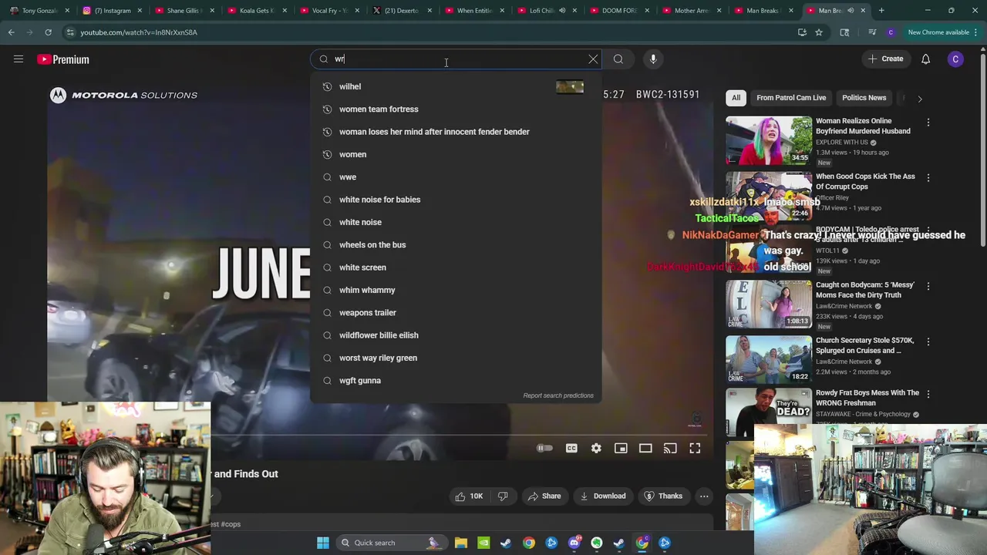
Task: Open 'Caught on Bodycam: 5 Messy Moms' thumbnail
Action: 769,304
